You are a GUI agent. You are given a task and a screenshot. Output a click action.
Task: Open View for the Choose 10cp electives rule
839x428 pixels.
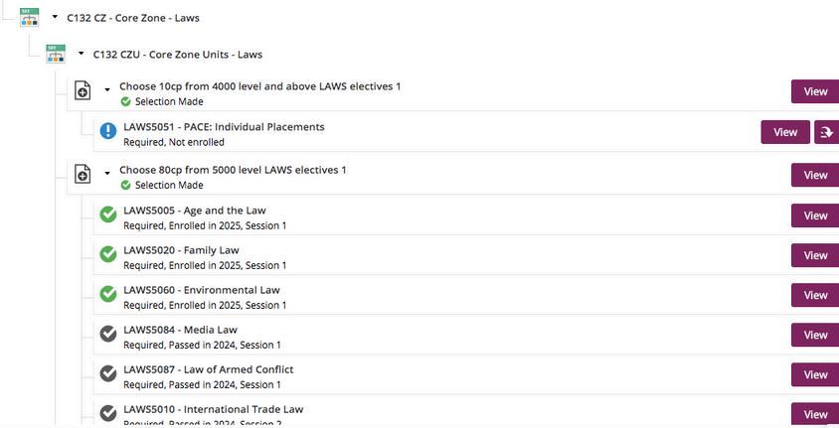(x=815, y=91)
